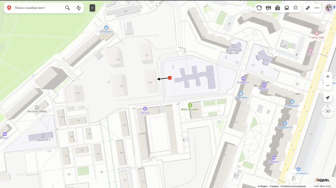Toggle the public transport bus layer

point(286,8)
